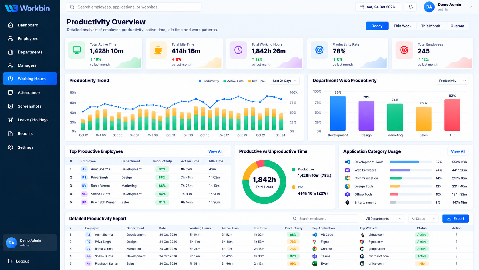Click View All in Top Productive Employees
Screen dimensions: 479x270
tap(215, 151)
